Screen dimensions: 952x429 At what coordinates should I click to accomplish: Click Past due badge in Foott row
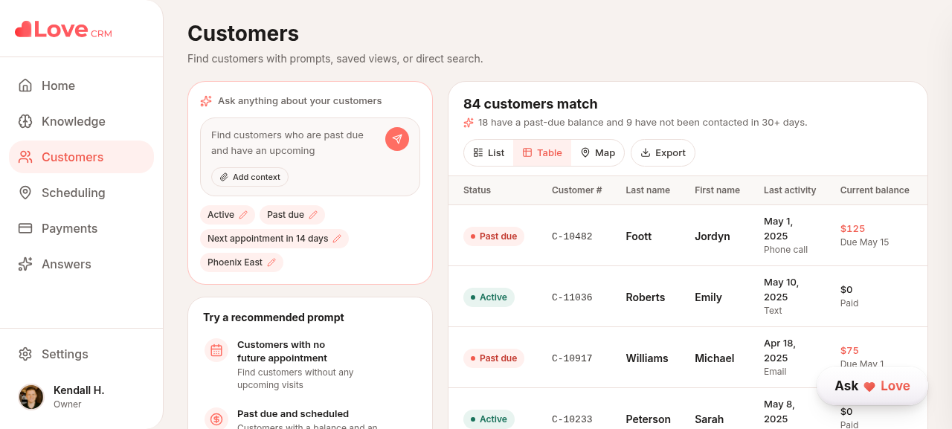point(494,236)
